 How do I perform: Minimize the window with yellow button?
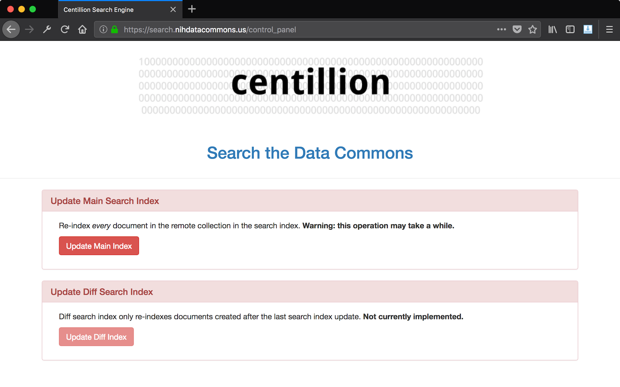(21, 9)
